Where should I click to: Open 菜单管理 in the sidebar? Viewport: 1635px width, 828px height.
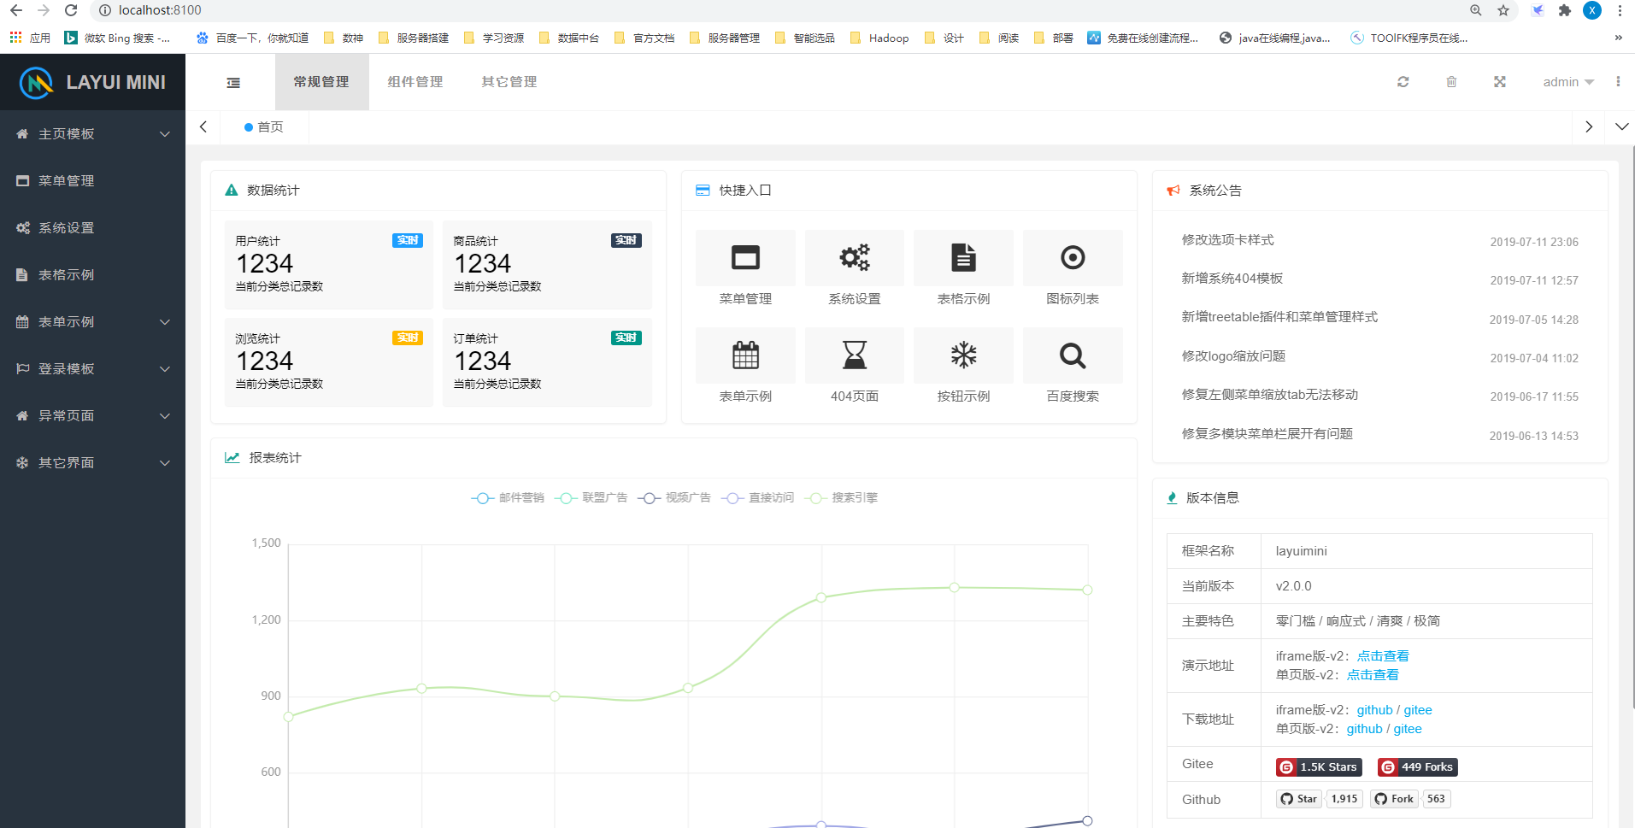click(92, 181)
